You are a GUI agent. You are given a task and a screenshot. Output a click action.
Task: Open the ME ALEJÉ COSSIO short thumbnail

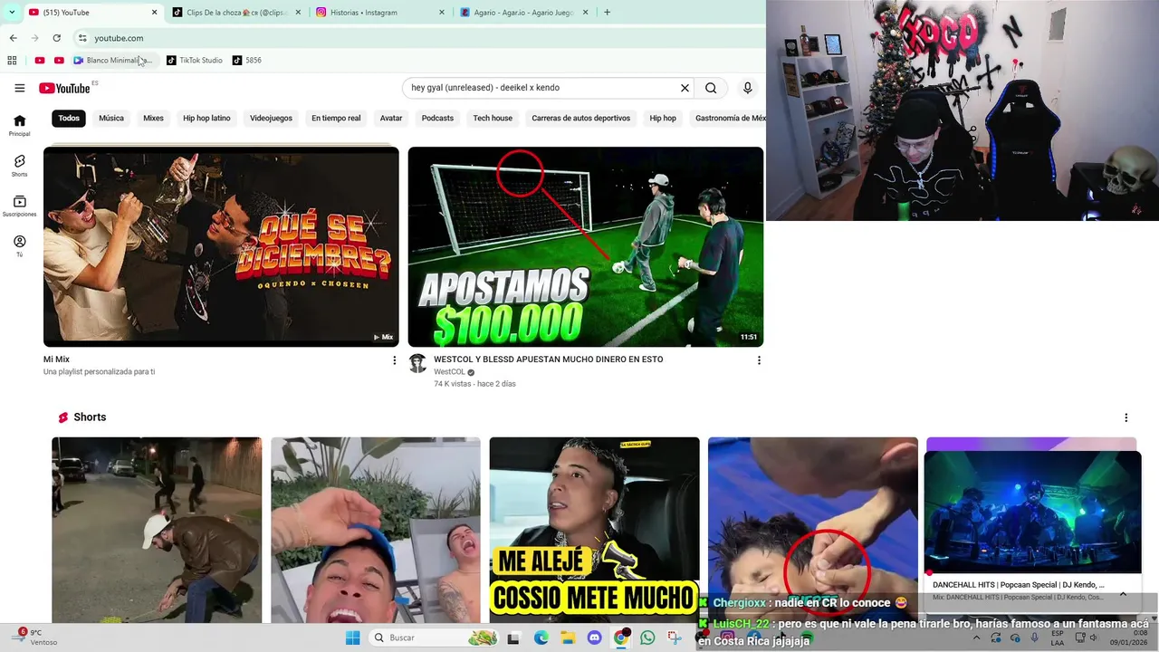pyautogui.click(x=594, y=530)
